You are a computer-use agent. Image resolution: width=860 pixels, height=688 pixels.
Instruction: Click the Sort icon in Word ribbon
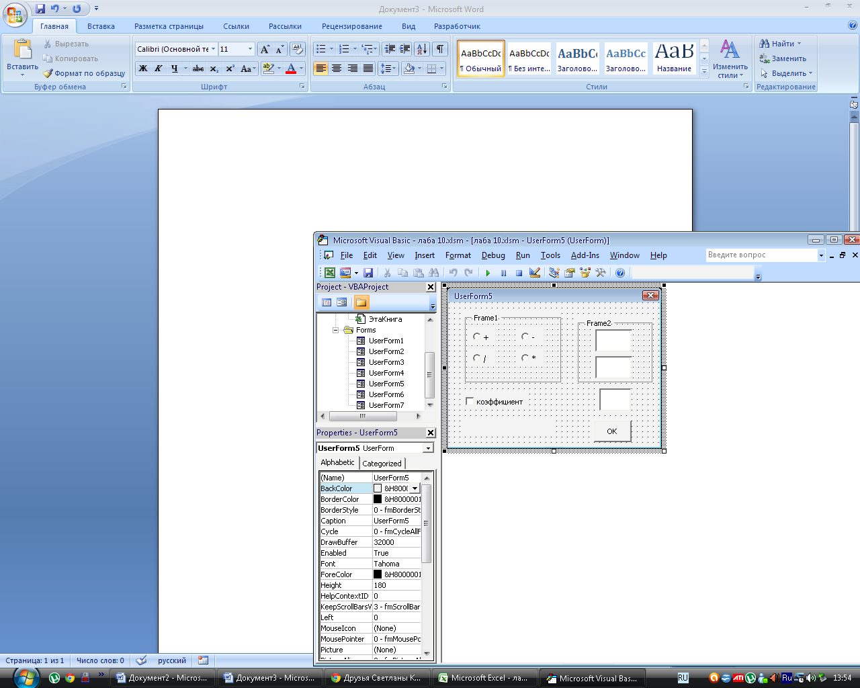click(x=422, y=49)
